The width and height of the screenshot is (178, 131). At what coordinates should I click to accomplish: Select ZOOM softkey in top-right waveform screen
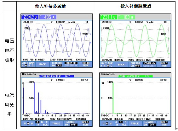(150, 65)
